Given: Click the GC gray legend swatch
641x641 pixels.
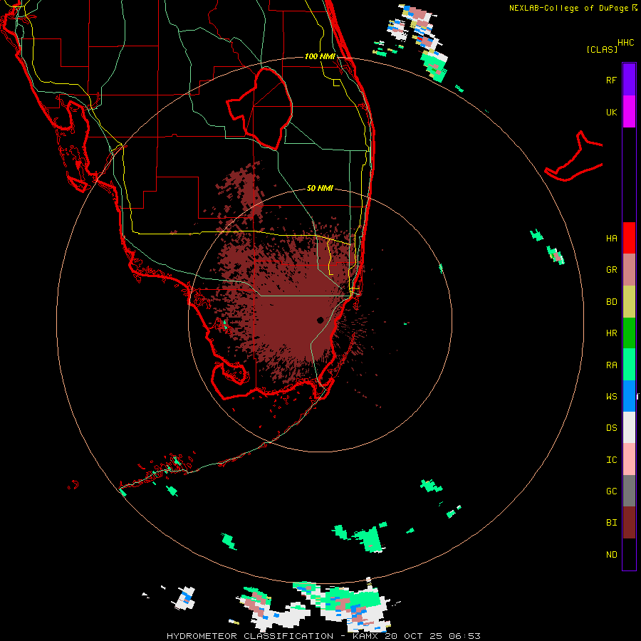Looking at the screenshot, I should coord(629,491).
